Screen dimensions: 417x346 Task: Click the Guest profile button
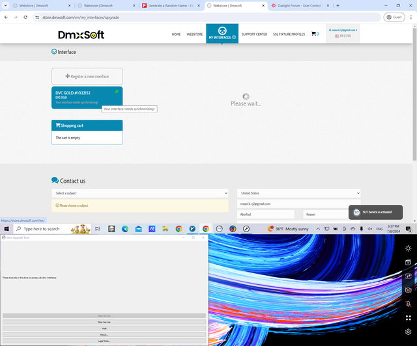394,18
